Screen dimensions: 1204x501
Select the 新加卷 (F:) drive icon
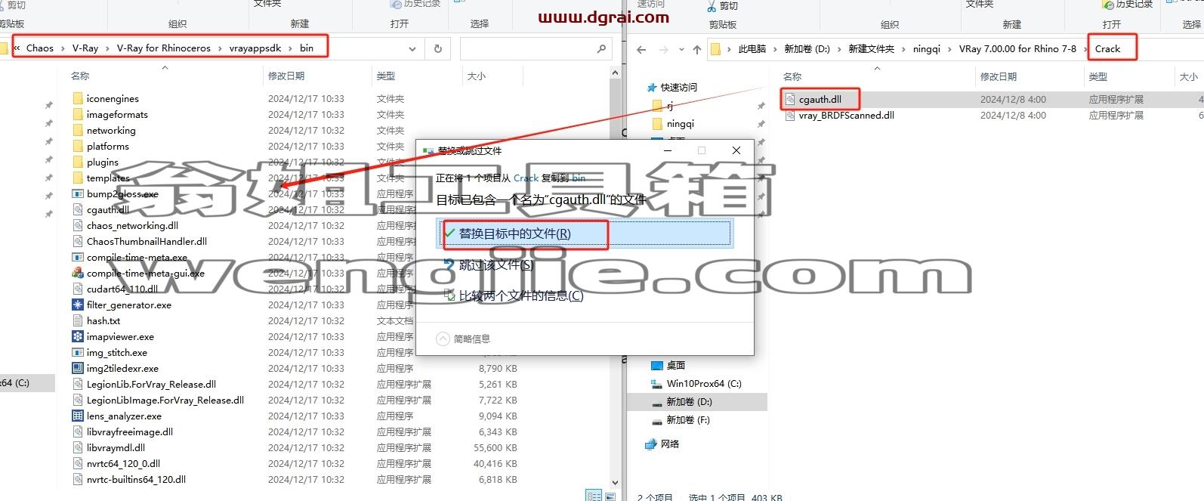(656, 420)
